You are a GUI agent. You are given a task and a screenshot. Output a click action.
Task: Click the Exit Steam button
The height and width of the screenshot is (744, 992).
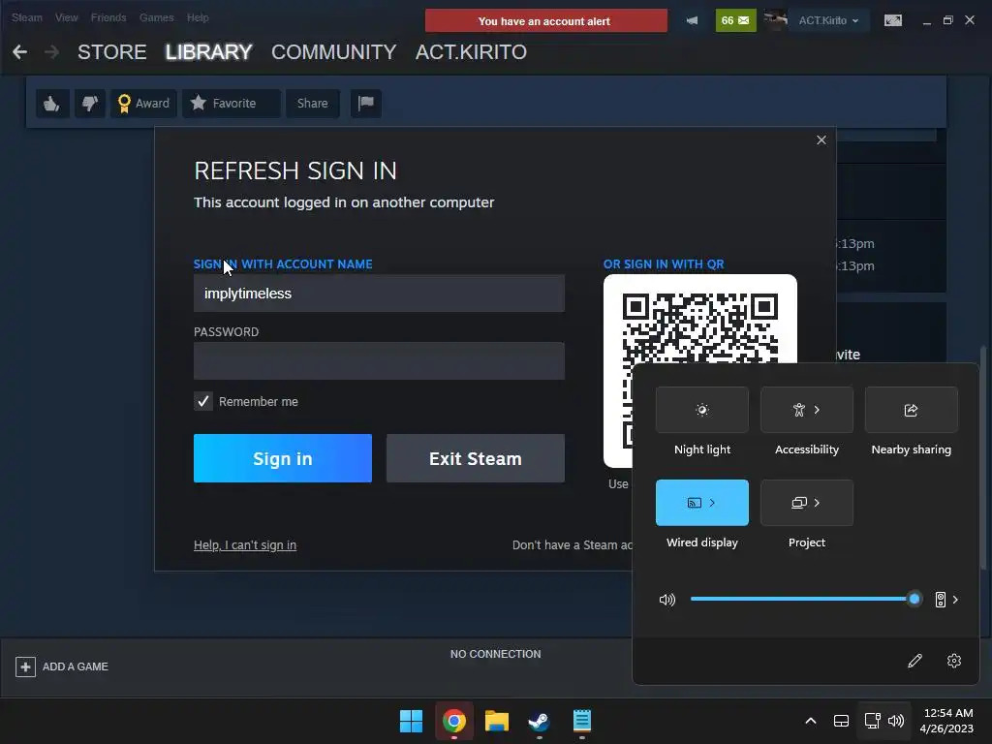[476, 458]
